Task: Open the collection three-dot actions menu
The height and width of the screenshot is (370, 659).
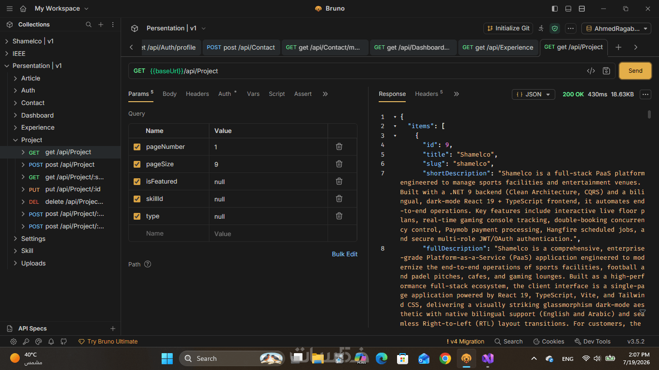Action: pyautogui.click(x=571, y=28)
